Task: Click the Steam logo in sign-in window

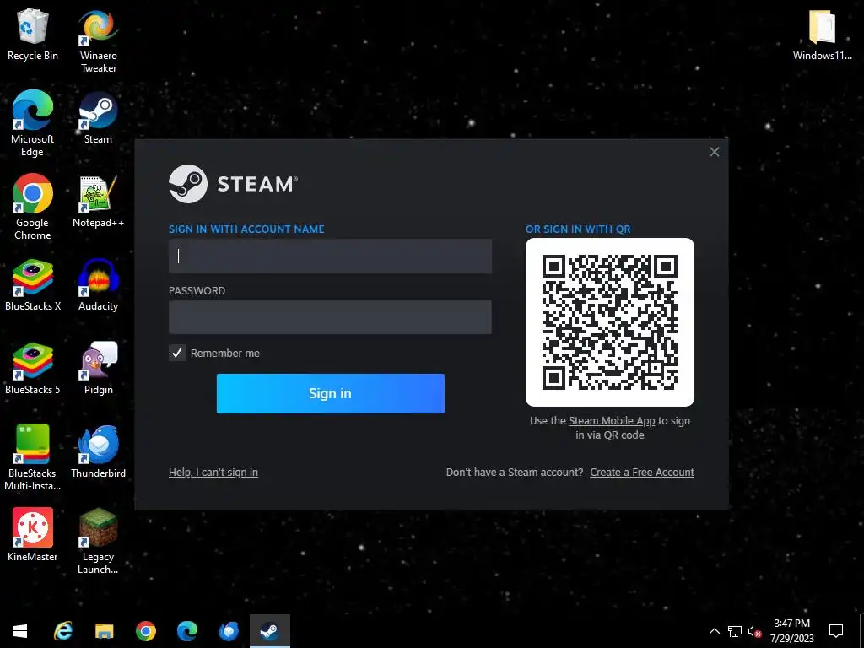Action: pos(233,184)
